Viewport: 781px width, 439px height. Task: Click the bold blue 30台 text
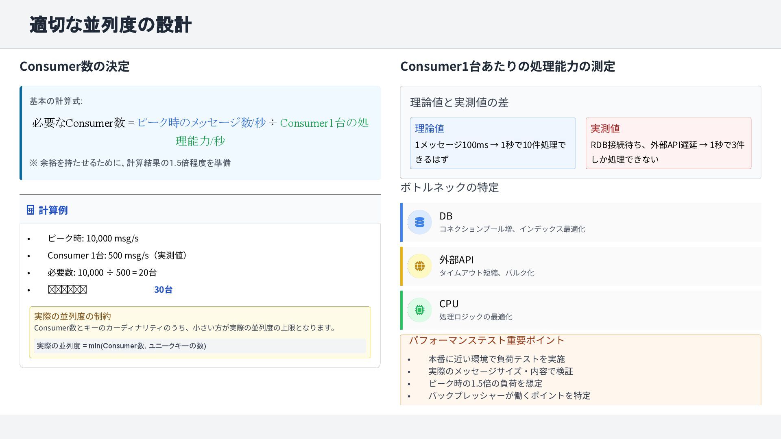[163, 290]
